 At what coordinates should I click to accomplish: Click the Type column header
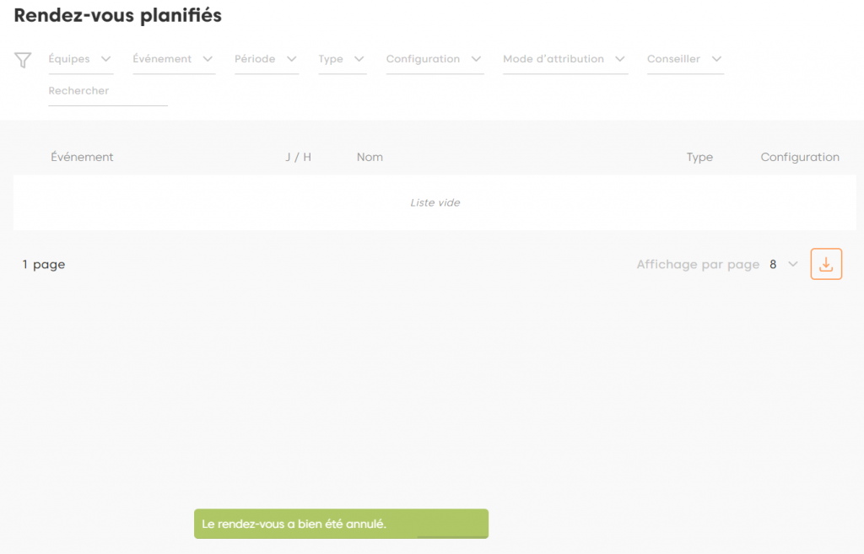pyautogui.click(x=699, y=157)
